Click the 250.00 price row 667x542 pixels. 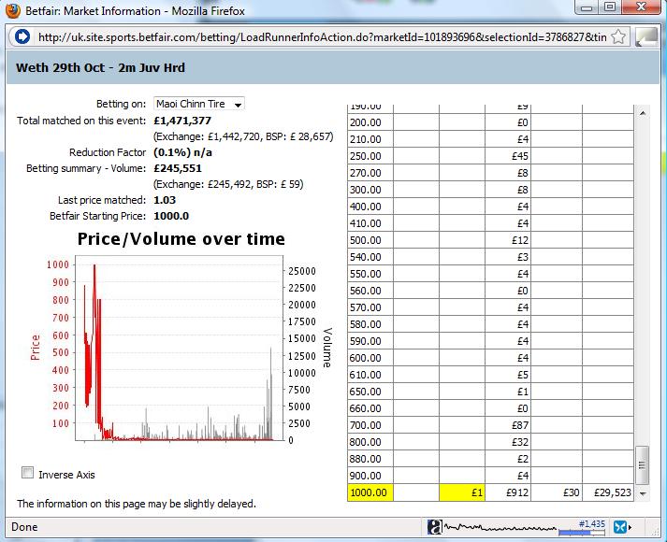(490, 156)
